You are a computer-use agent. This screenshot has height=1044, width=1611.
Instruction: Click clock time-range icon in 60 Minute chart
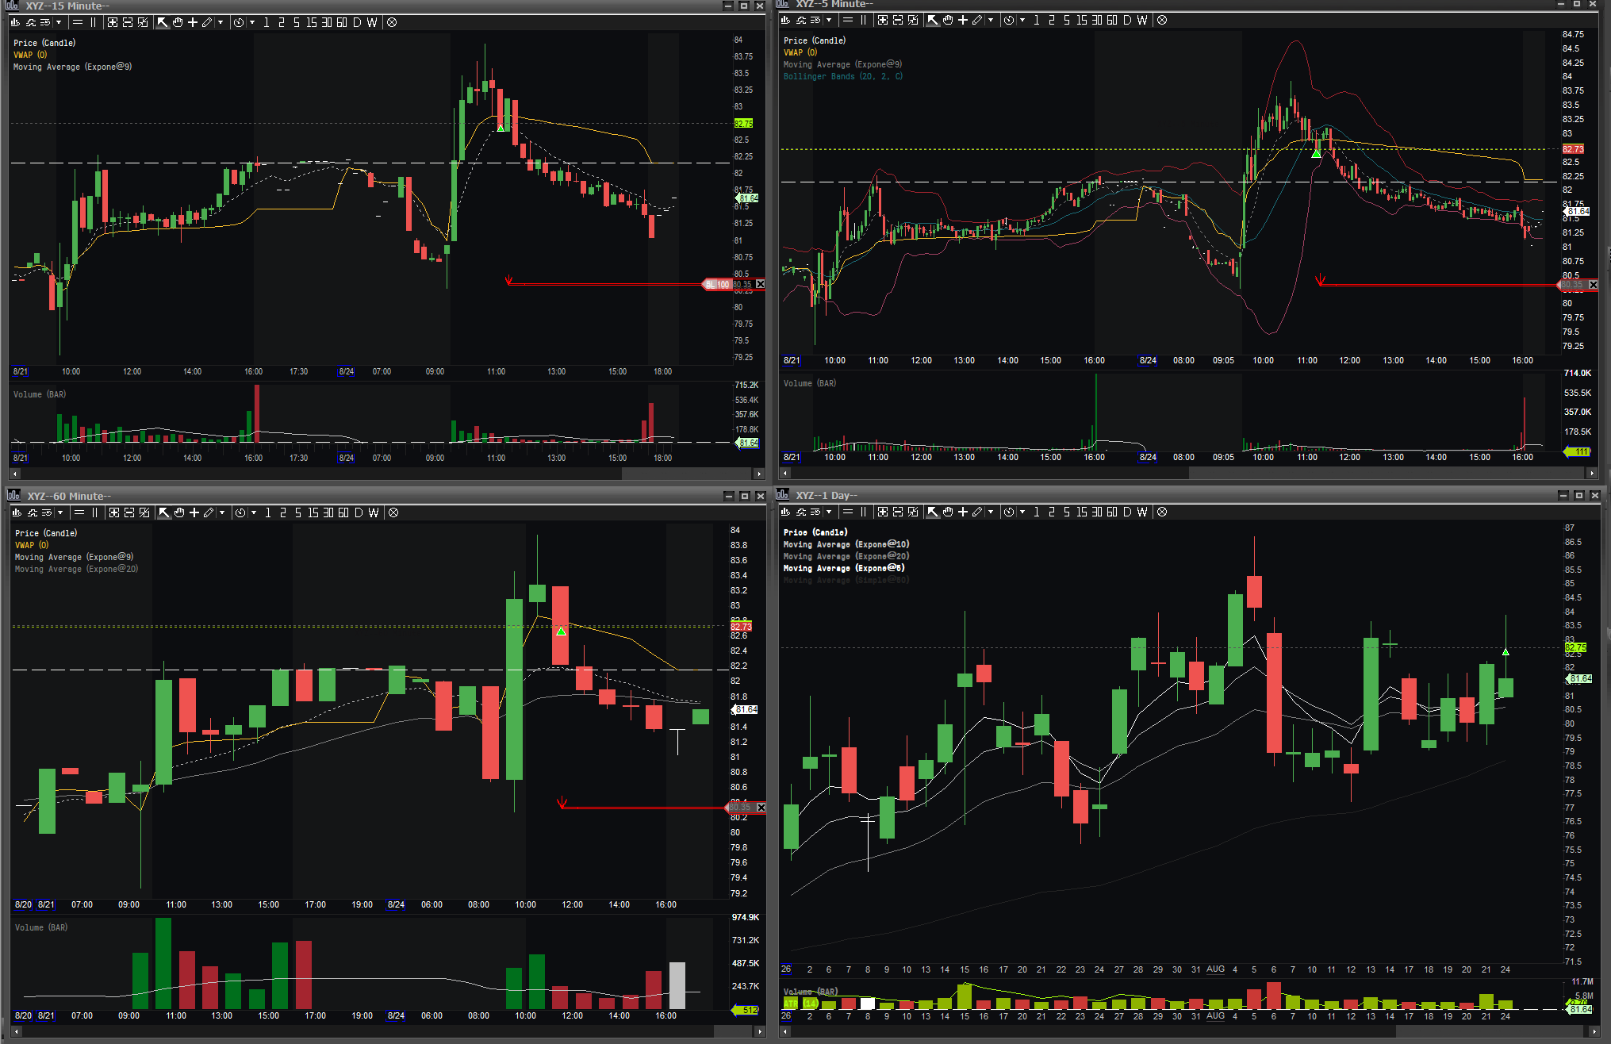pos(240,512)
